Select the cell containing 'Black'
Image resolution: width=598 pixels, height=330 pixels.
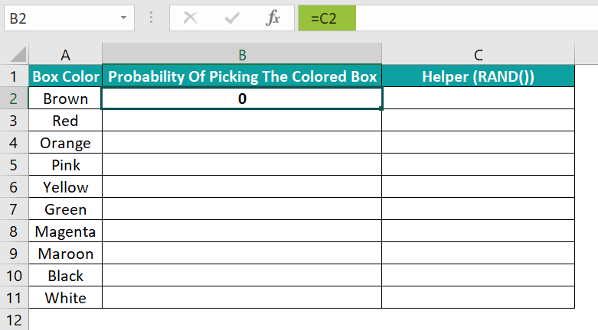pyautogui.click(x=66, y=275)
